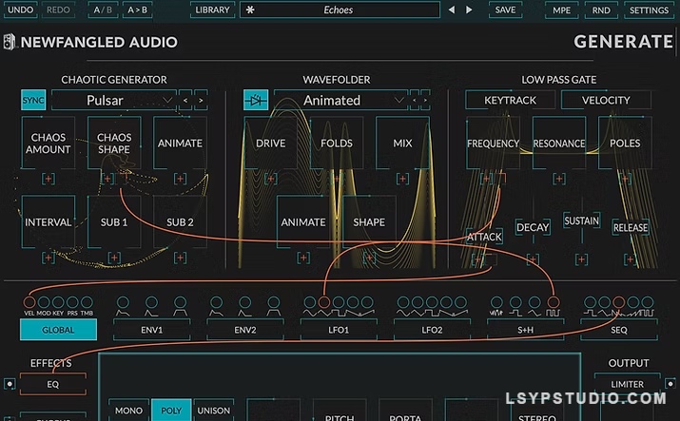Select previous generator type arrow beside Pulsar
Screen dimensions: 680x421
coord(185,100)
